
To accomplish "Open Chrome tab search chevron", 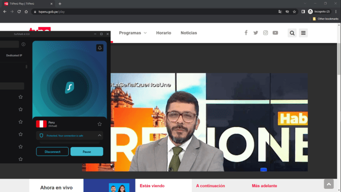I will pos(305,4).
